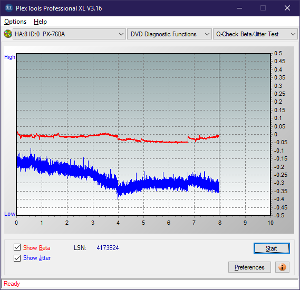The height and width of the screenshot is (290, 300).
Task: Toggle the Show Beta checkbox
Action: (17, 247)
